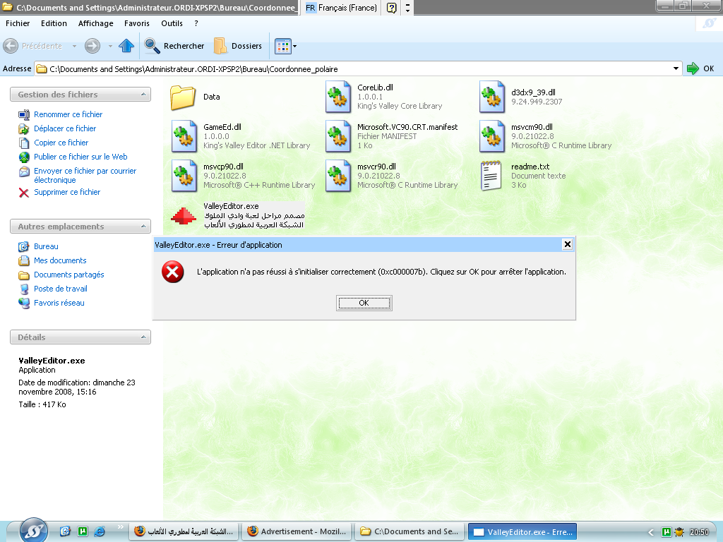Open the Poste de travail link
The image size is (723, 542).
(x=61, y=289)
